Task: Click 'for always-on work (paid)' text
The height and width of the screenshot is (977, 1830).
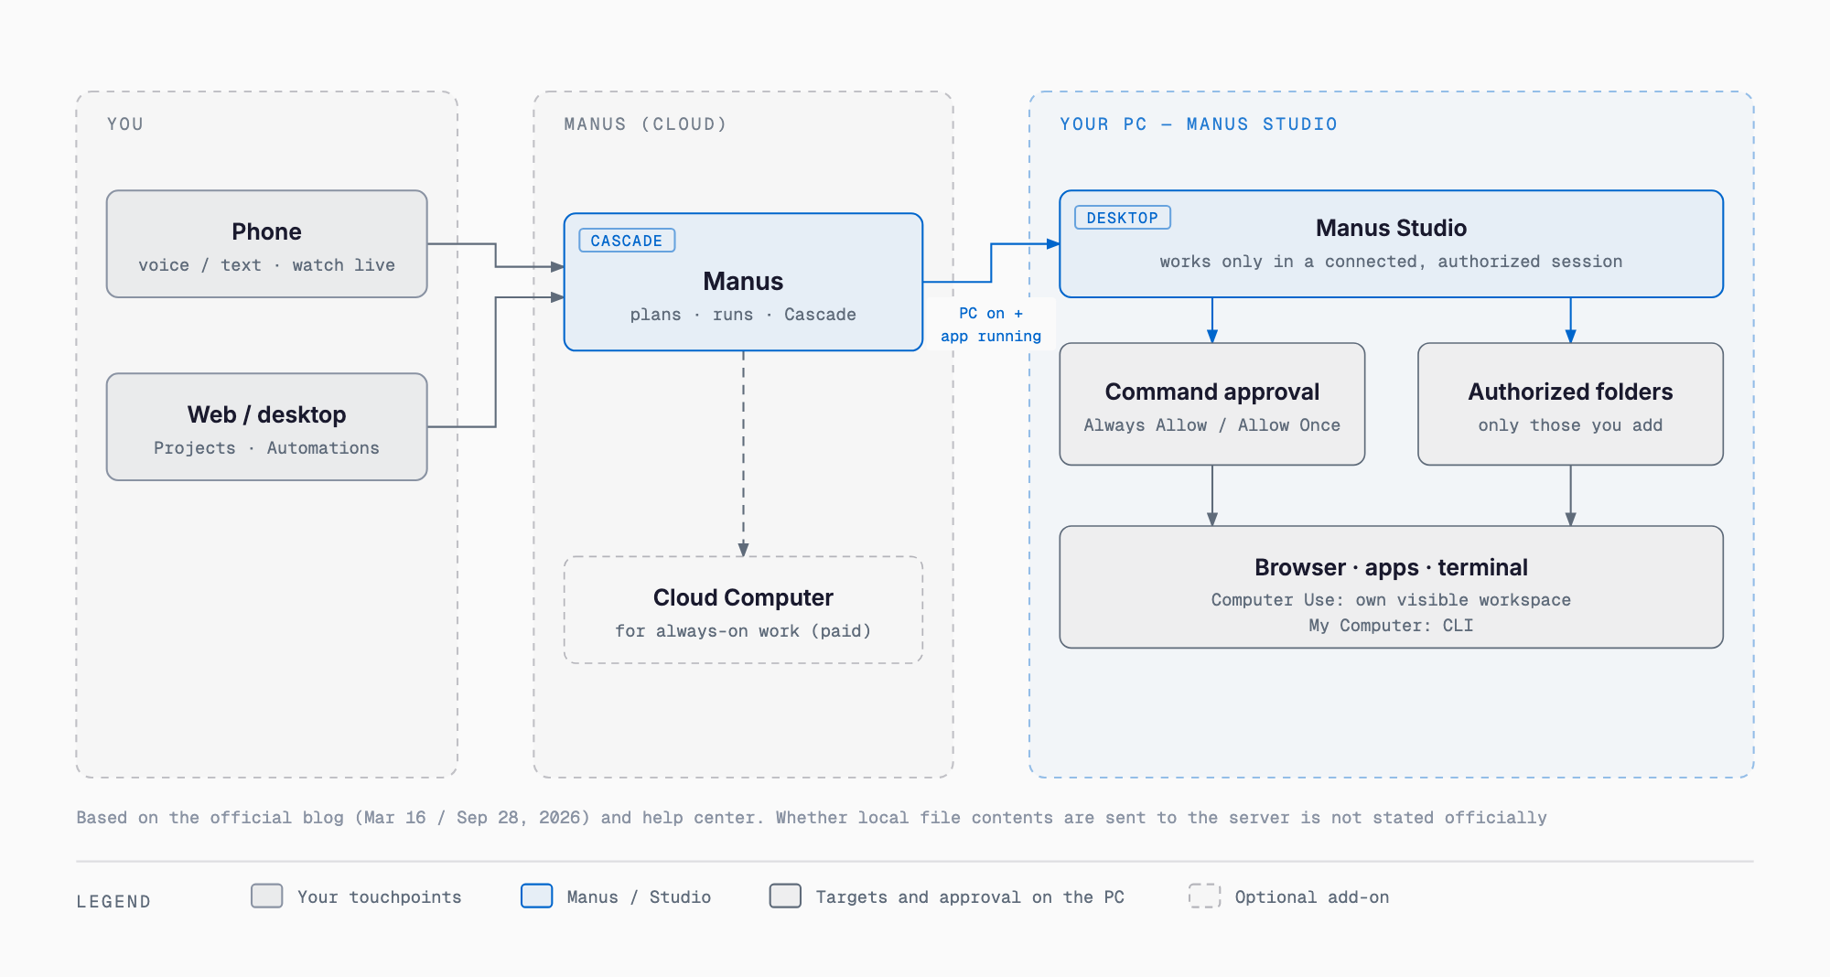Action: [x=743, y=631]
